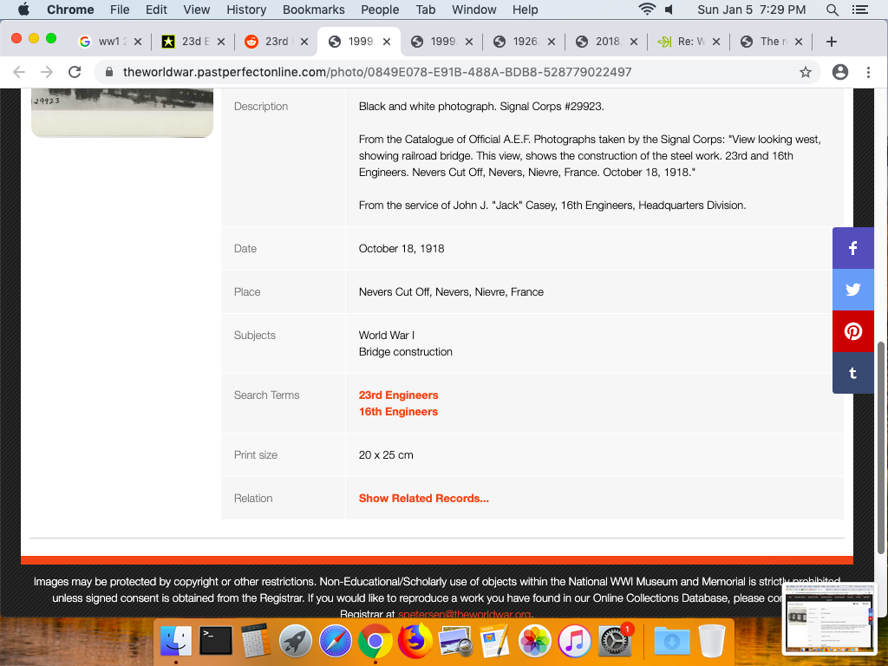Share the record on Facebook

pyautogui.click(x=853, y=248)
